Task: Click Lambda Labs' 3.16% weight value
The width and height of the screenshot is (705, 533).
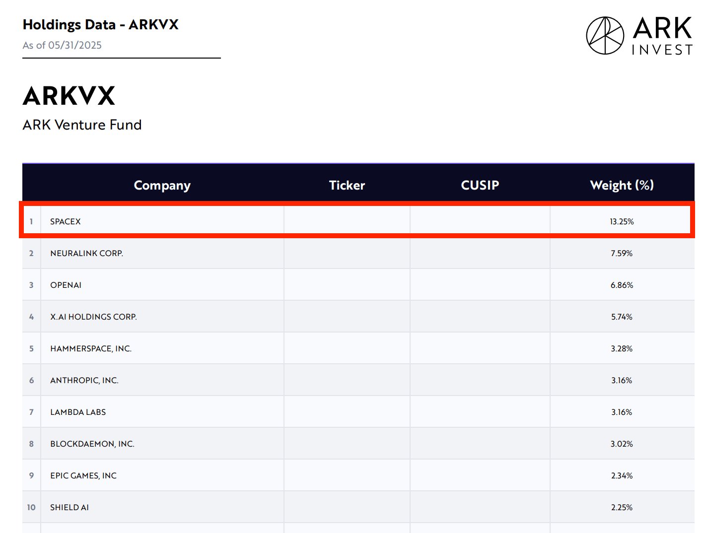Action: pyautogui.click(x=622, y=412)
